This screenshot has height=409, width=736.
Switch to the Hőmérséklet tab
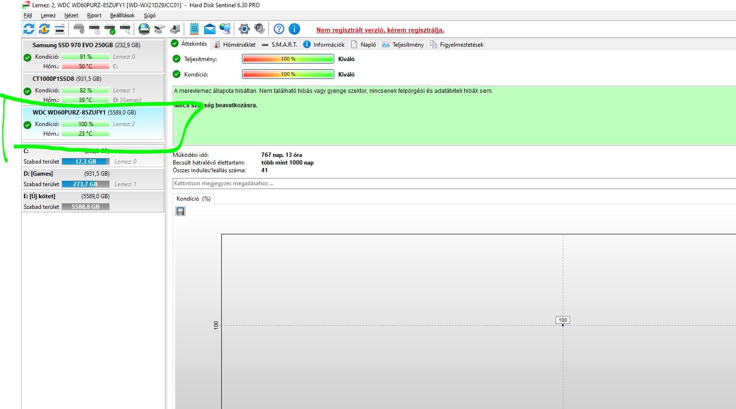(x=235, y=44)
